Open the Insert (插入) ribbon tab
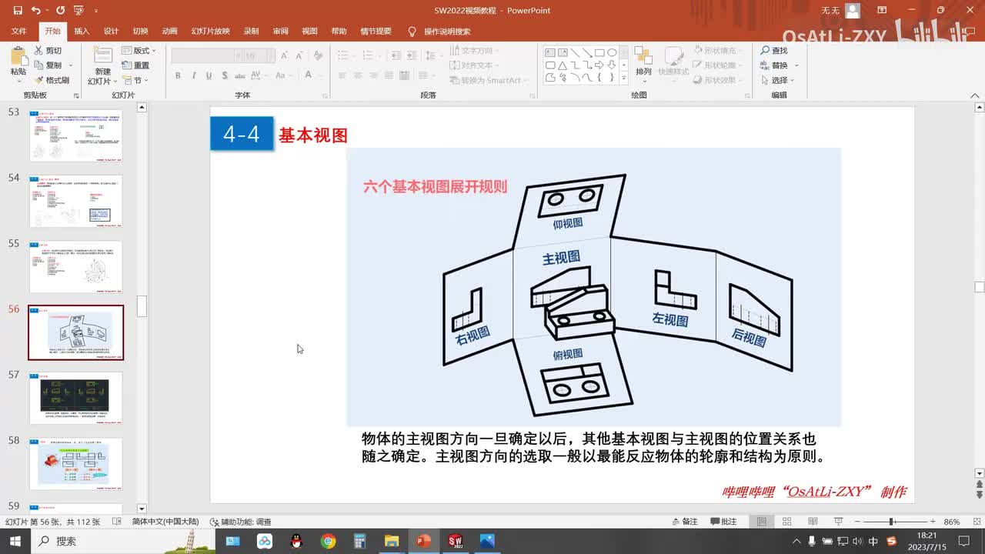The width and height of the screenshot is (985, 554). coord(82,32)
